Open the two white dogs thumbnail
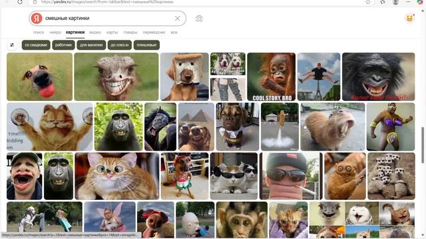This screenshot has height=239, width=426. pos(228,64)
